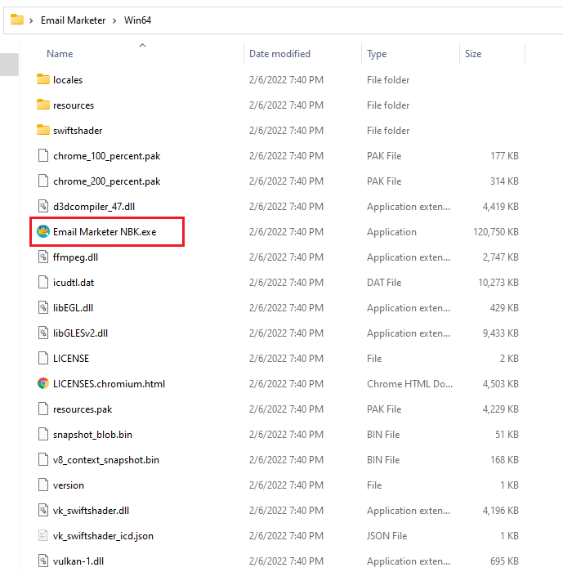Click the vk_swiftshader.dll file icon
The width and height of the screenshot is (563, 572).
[43, 510]
